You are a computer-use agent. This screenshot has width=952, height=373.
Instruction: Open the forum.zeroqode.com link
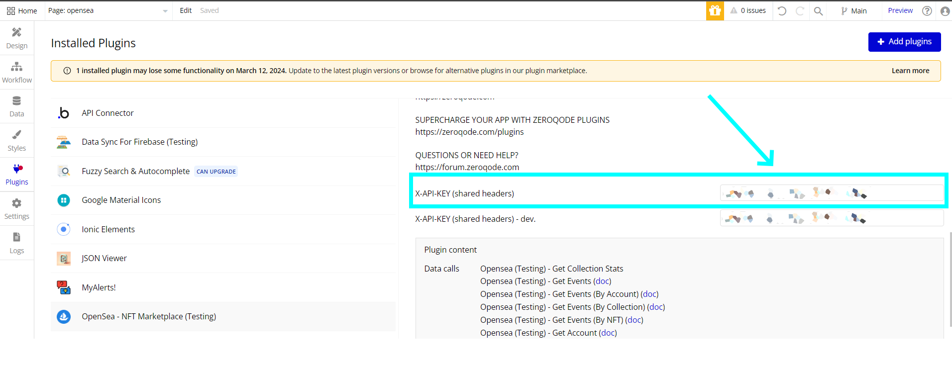(467, 167)
